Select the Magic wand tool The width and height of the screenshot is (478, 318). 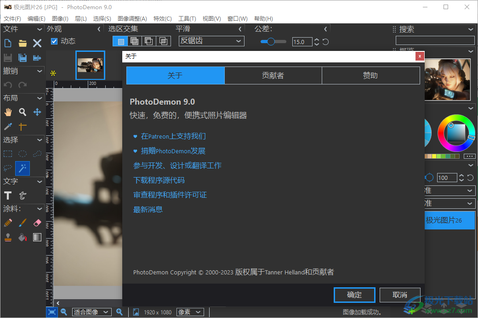tap(23, 168)
